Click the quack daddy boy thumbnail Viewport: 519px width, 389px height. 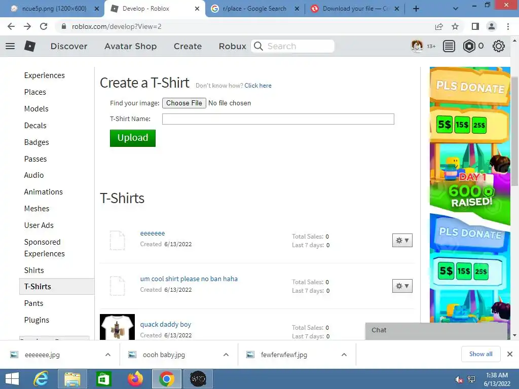(x=117, y=327)
